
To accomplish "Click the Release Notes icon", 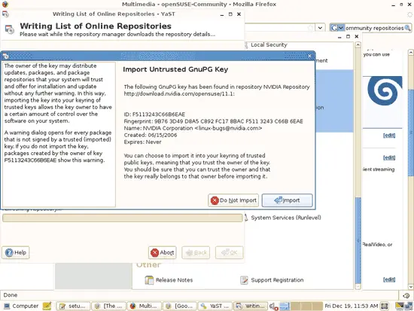I will pos(149,280).
